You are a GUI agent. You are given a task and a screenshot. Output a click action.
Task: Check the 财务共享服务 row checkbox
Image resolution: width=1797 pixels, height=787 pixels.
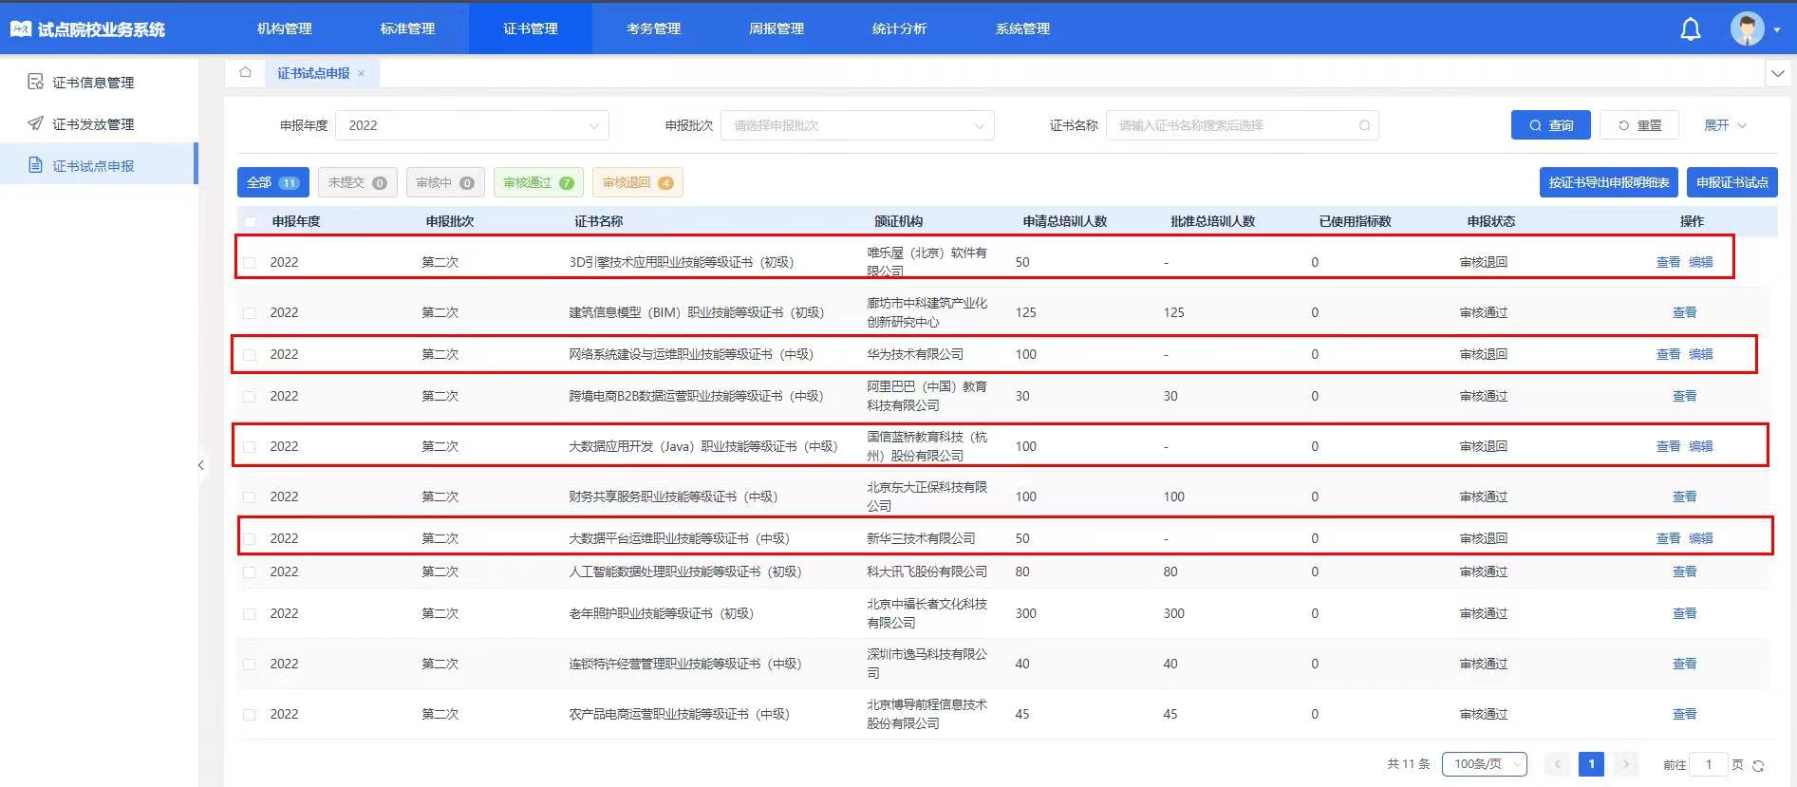[250, 497]
